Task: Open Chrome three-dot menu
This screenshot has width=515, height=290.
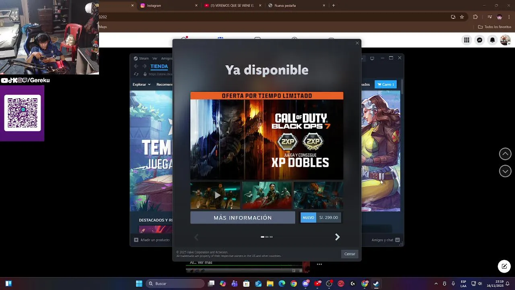Action: pos(509,17)
